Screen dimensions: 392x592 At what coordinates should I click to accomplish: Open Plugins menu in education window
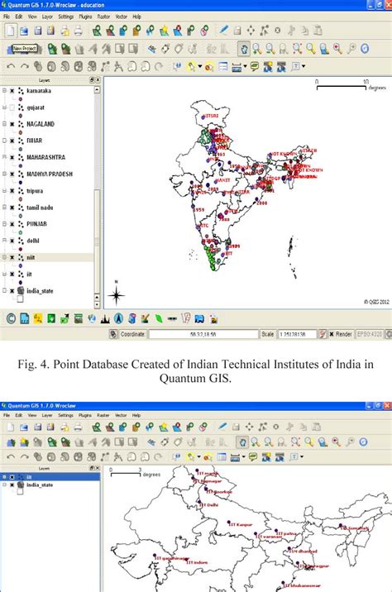[85, 17]
